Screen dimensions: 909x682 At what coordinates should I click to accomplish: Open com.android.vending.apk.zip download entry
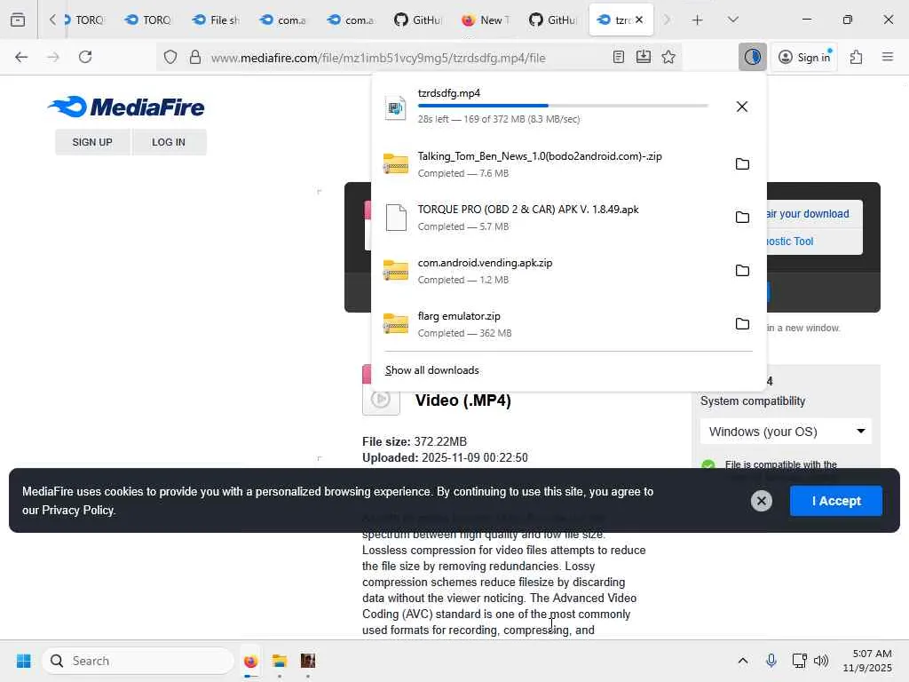click(550, 271)
